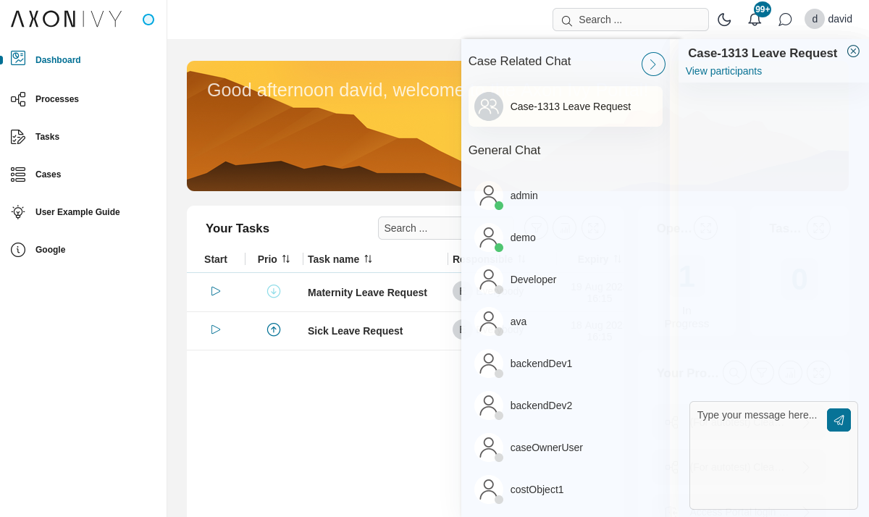Open Processes in sidebar
The height and width of the screenshot is (517, 869).
click(56, 99)
